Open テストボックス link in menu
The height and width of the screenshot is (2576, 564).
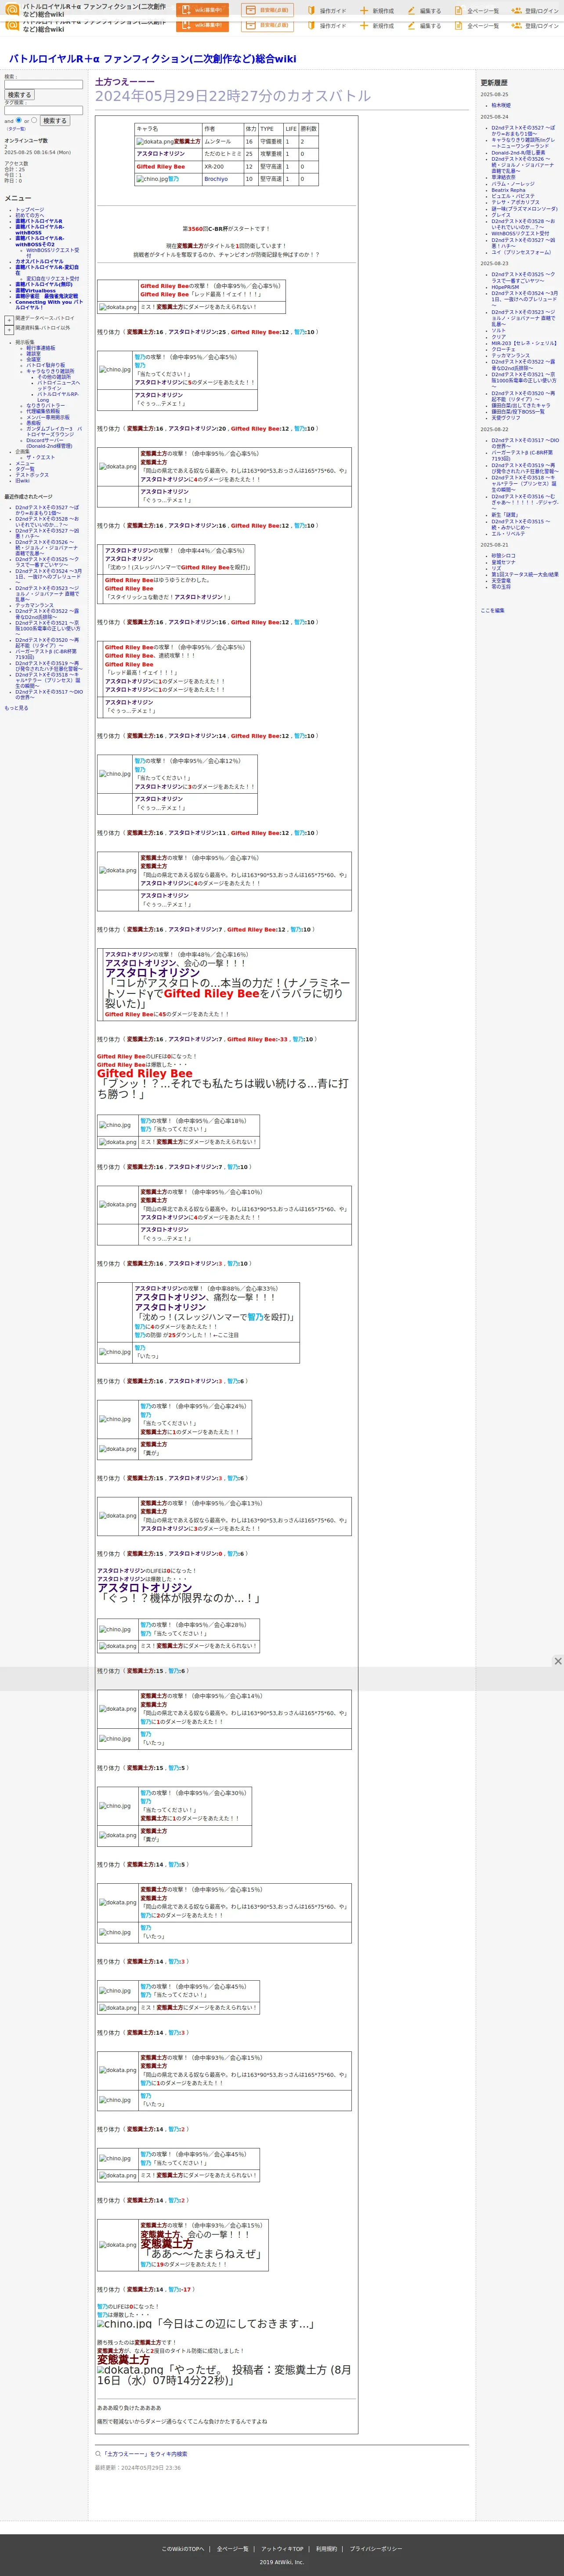click(32, 475)
